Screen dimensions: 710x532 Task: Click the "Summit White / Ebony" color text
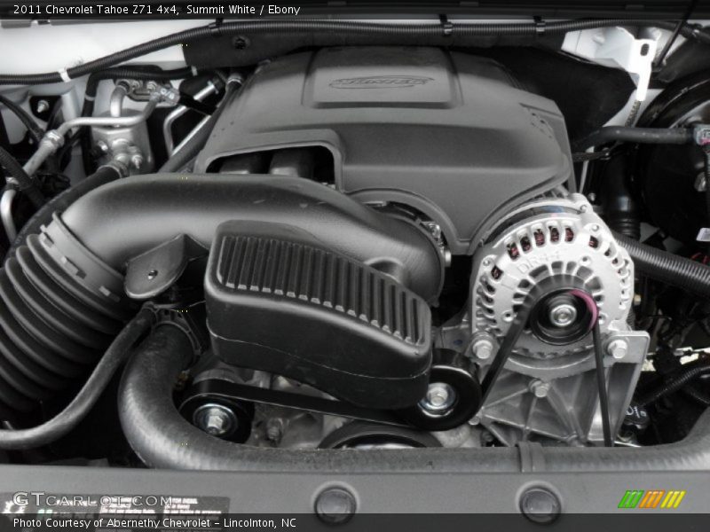tap(245, 10)
